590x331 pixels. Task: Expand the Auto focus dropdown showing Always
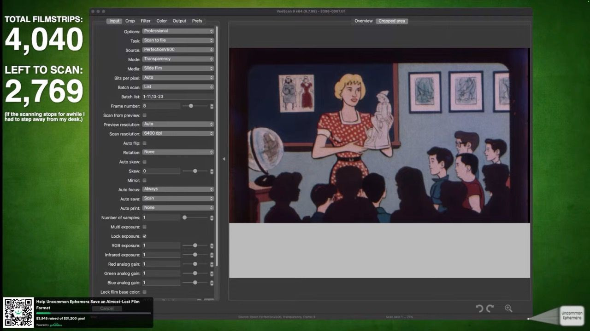[x=178, y=189]
